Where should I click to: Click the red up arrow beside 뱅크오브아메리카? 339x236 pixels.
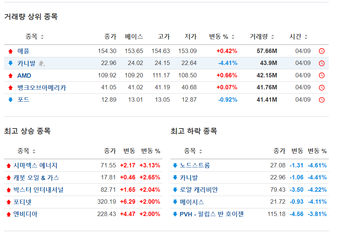(11, 88)
